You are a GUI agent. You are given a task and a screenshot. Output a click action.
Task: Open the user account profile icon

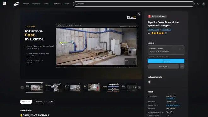[204, 4]
